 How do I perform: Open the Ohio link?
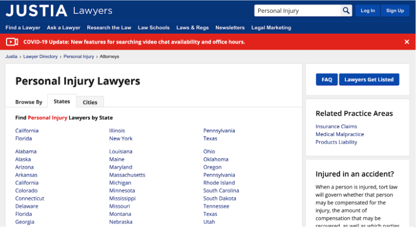[209, 151]
